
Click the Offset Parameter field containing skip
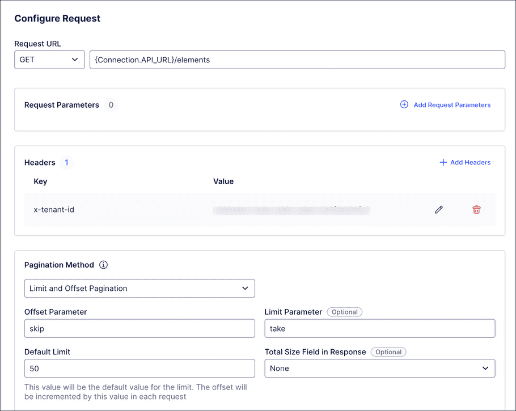pos(139,329)
